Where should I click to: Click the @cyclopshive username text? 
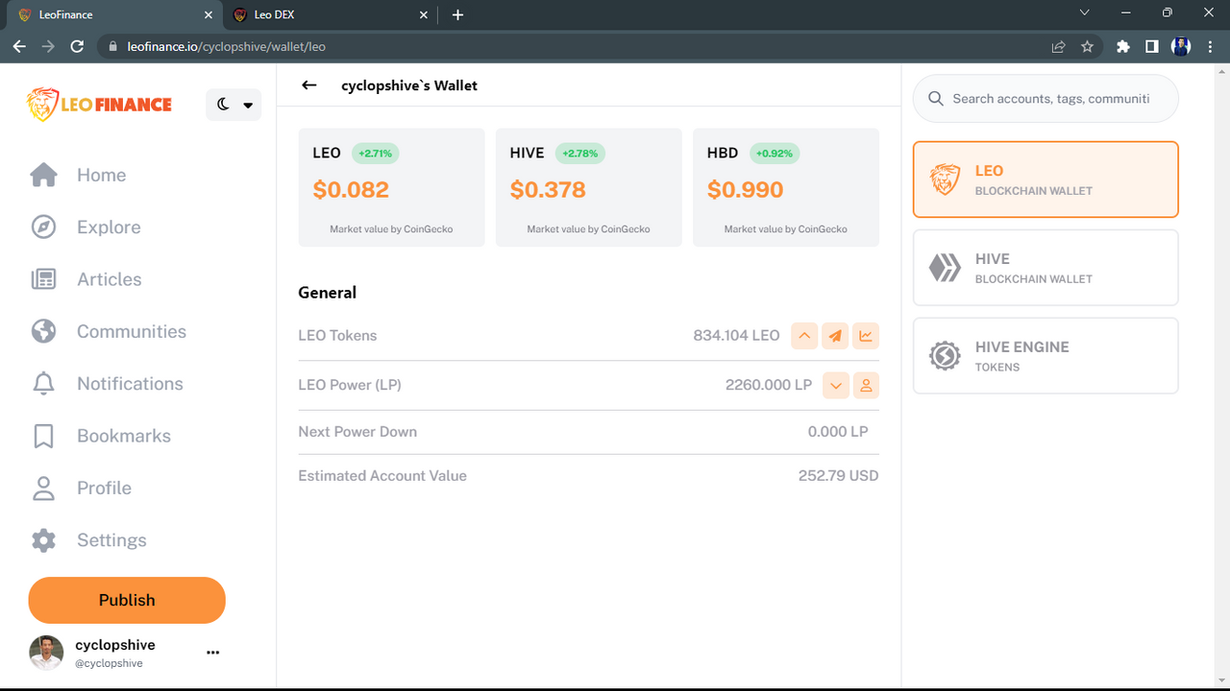[109, 663]
